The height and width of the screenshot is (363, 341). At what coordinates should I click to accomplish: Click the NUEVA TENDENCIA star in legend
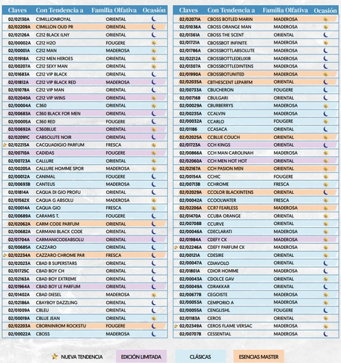[x=55, y=356]
